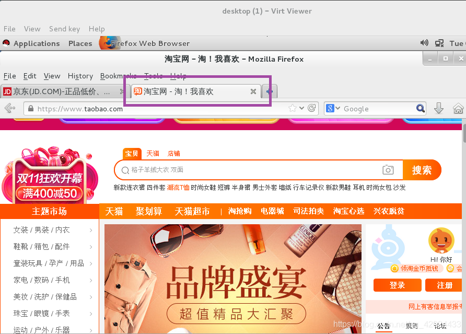Click the bookmark star icon in URL bar
The width and height of the screenshot is (466, 334).
click(x=293, y=108)
